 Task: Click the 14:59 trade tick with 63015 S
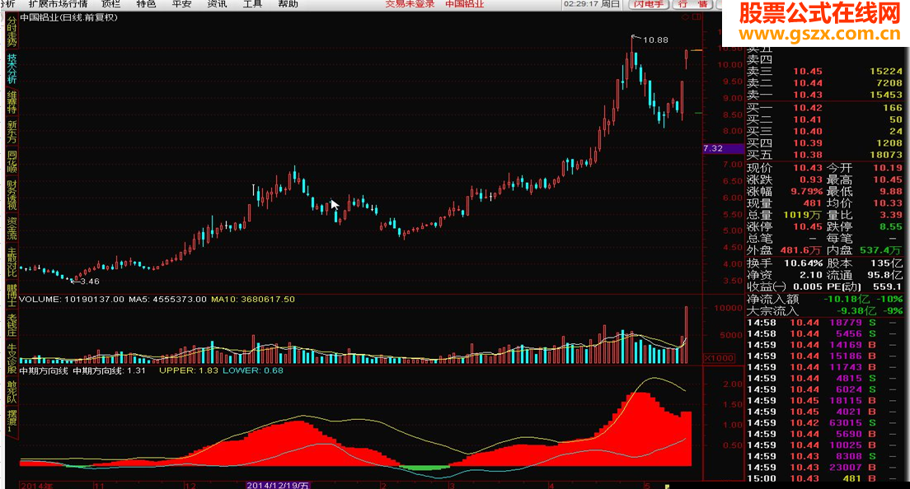coord(824,423)
